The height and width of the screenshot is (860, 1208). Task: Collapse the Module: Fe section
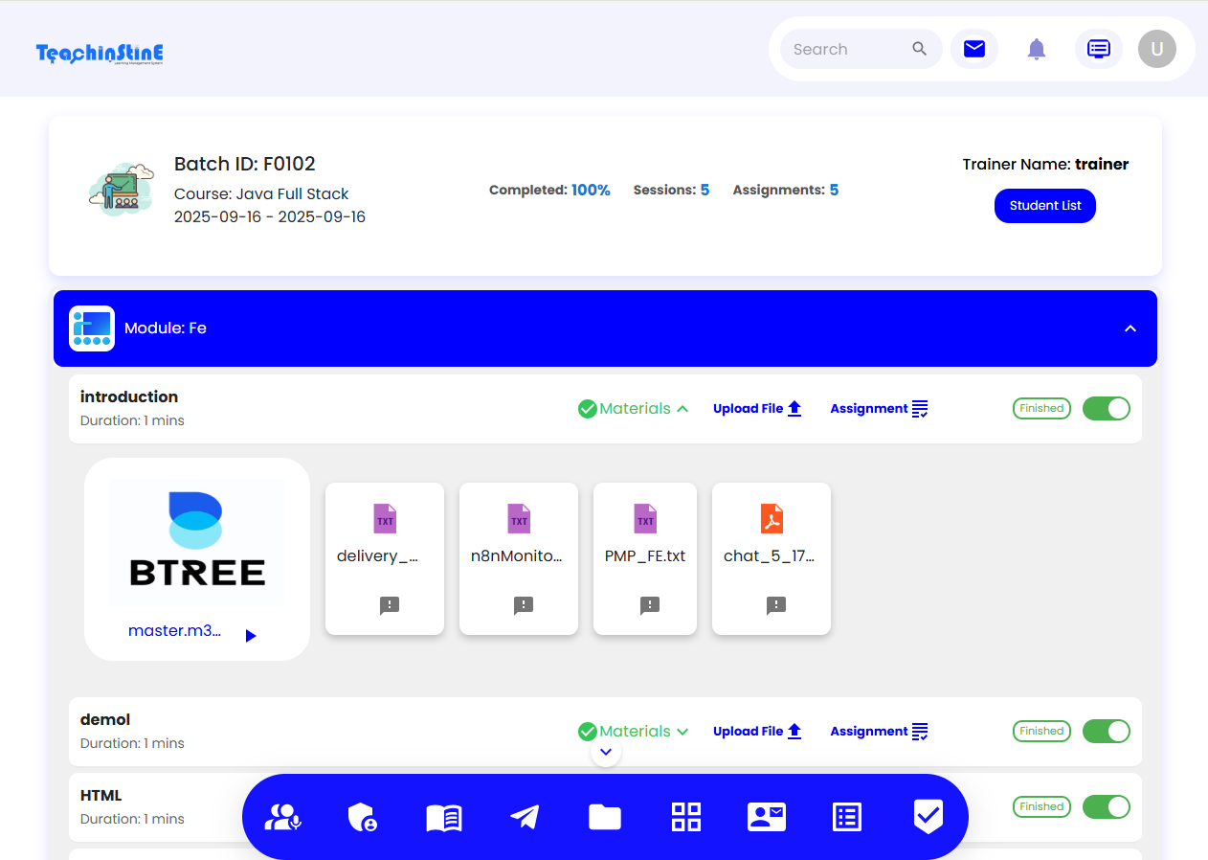tap(1130, 328)
